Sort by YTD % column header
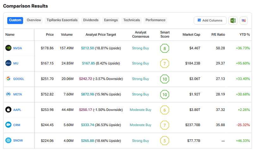 click(x=245, y=34)
